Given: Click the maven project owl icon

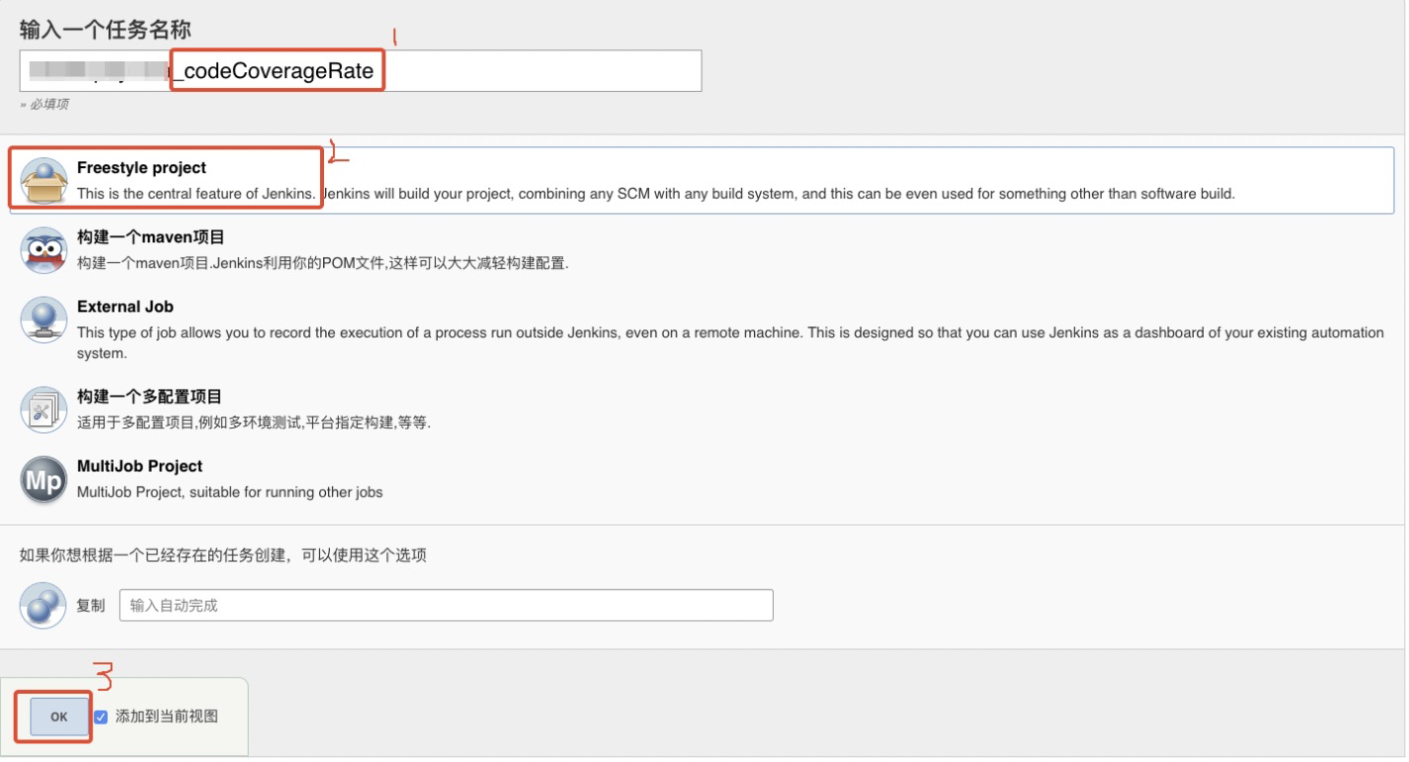Looking at the screenshot, I should 44,250.
